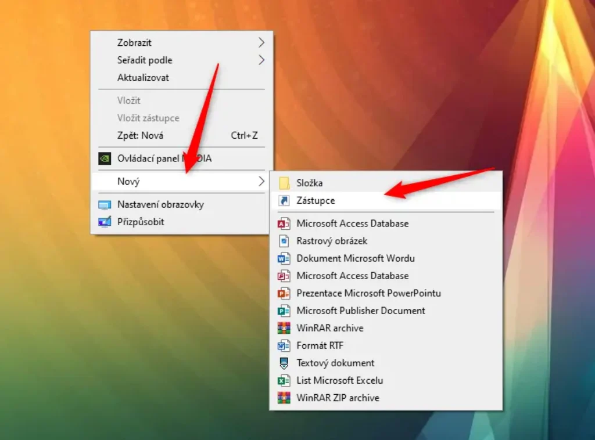Click the Nastavení obrazovky monitor icon
The height and width of the screenshot is (440, 595).
105,205
